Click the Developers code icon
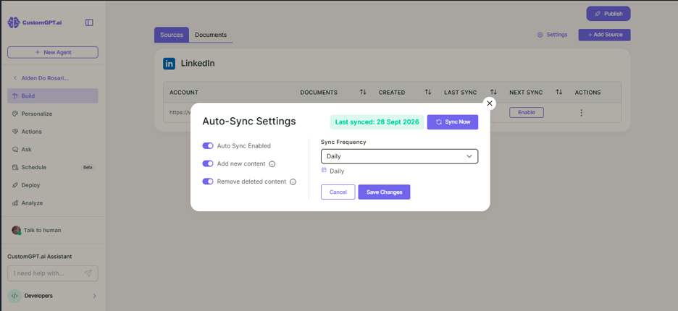This screenshot has width=678, height=311. (x=14, y=296)
